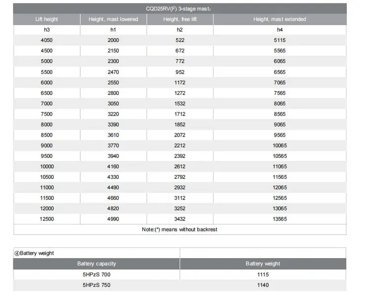Select the '5HPzS 700' battery capacity cell

tap(97, 274)
